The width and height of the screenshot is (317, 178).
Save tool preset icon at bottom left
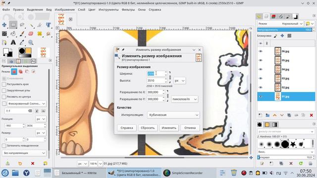tap(7, 163)
